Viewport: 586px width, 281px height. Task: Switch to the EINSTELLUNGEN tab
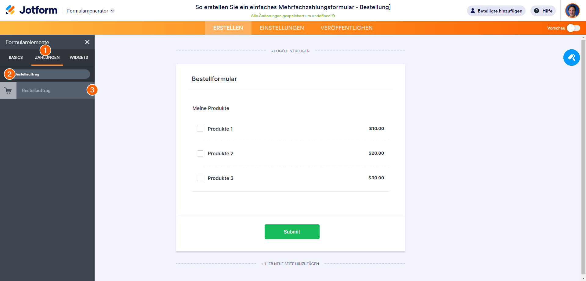pos(282,28)
